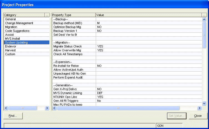Choose the Code Suggestions category

pyautogui.click(x=17, y=31)
